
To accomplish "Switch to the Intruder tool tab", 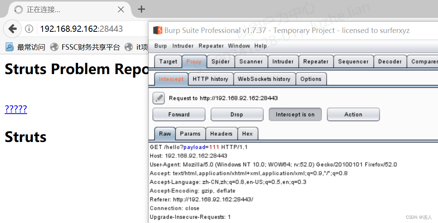I will [283, 62].
